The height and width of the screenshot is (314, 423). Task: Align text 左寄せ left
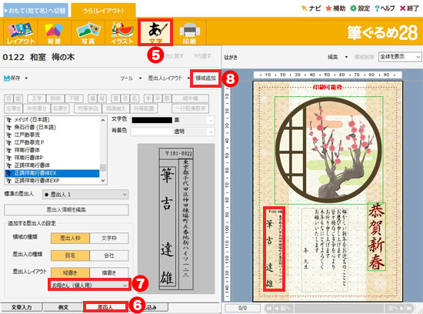point(14,109)
